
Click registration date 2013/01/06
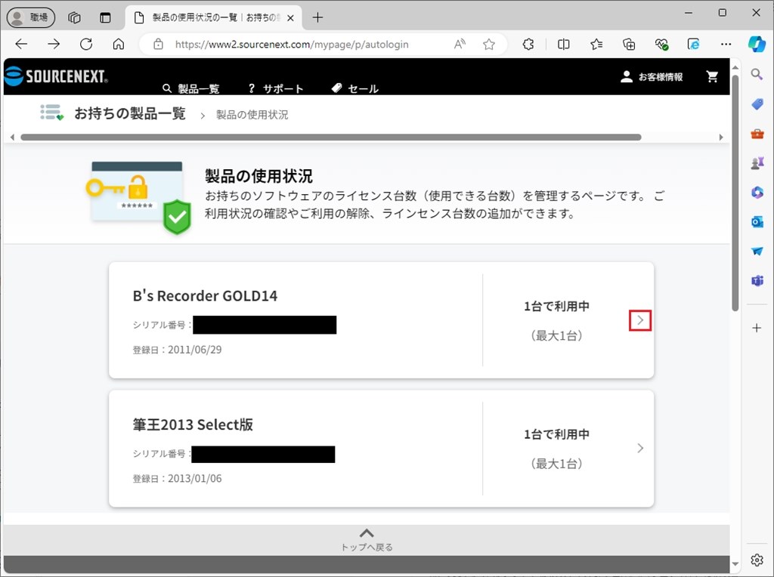pos(194,478)
